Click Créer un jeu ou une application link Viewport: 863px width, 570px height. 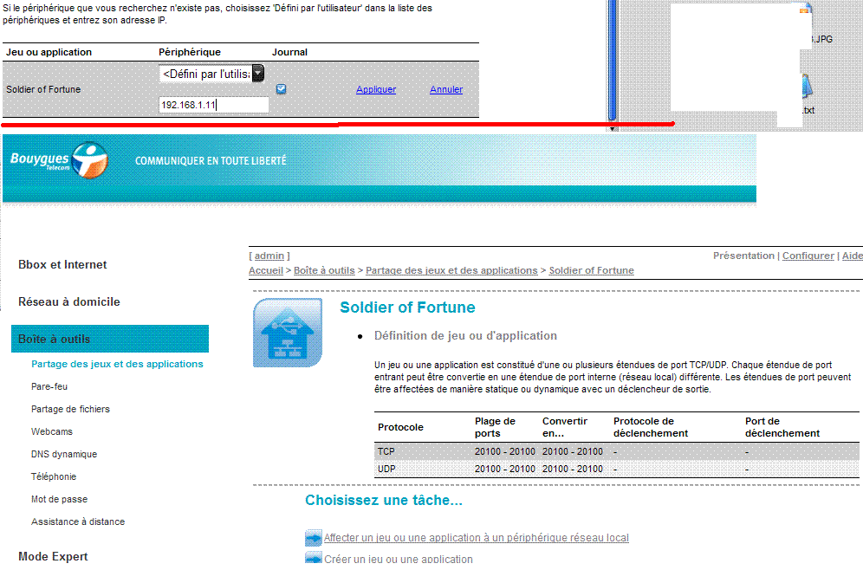click(399, 559)
